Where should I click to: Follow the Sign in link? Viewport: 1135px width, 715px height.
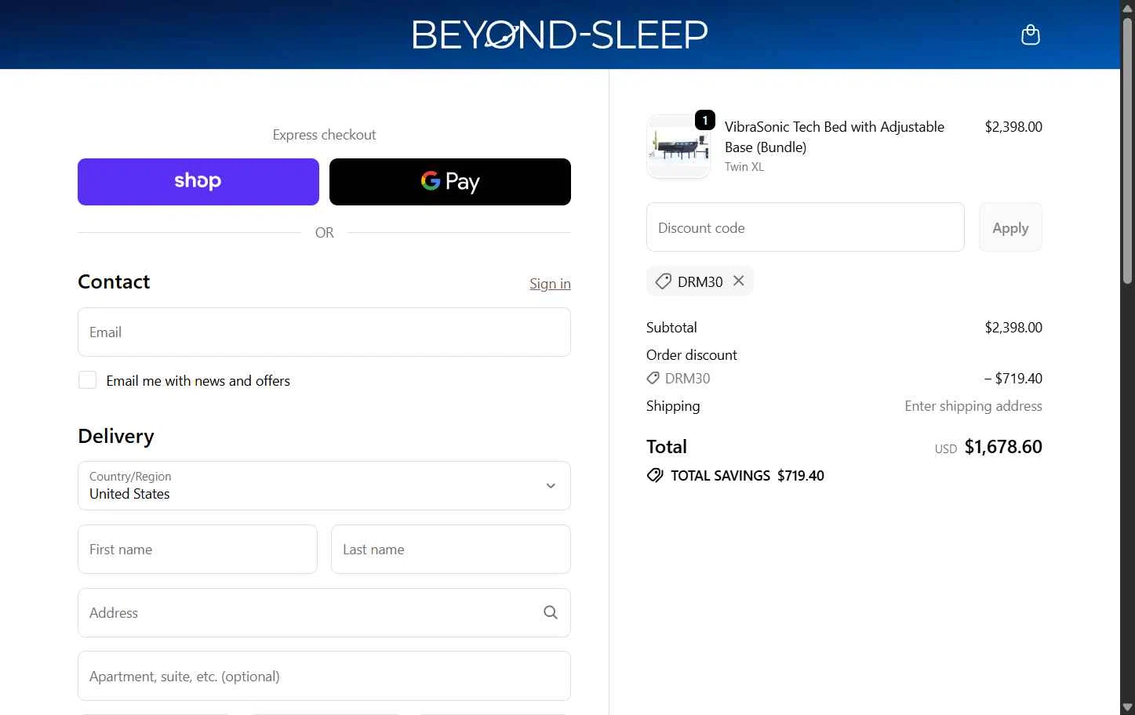coord(550,284)
